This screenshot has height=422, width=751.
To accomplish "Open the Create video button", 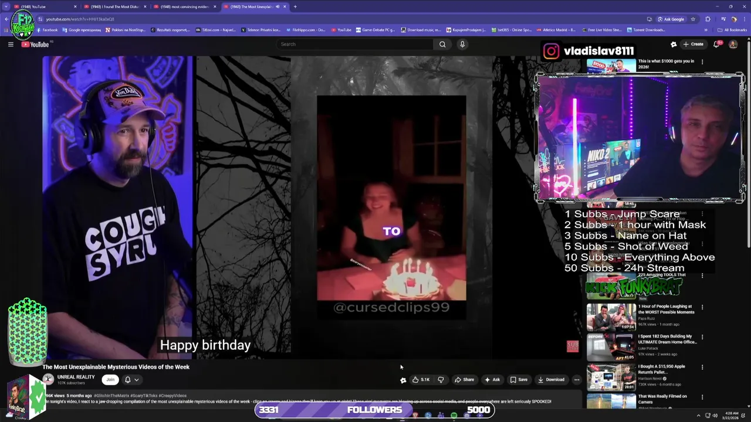I will pos(694,44).
